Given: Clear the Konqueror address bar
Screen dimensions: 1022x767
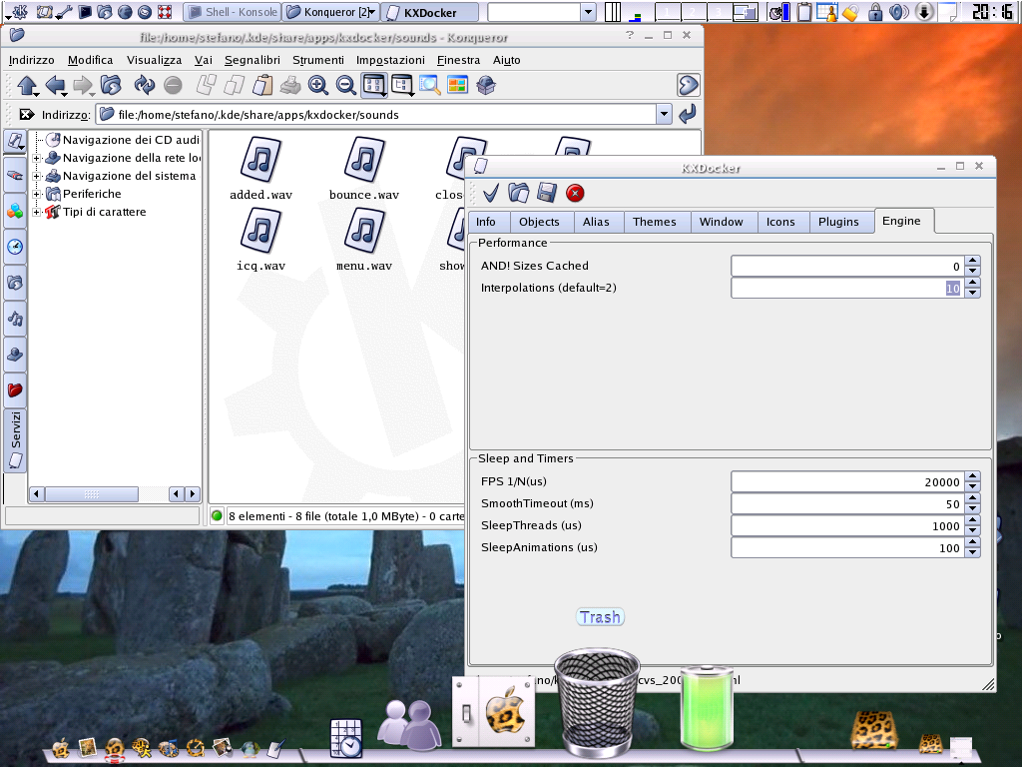Looking at the screenshot, I should click(26, 115).
